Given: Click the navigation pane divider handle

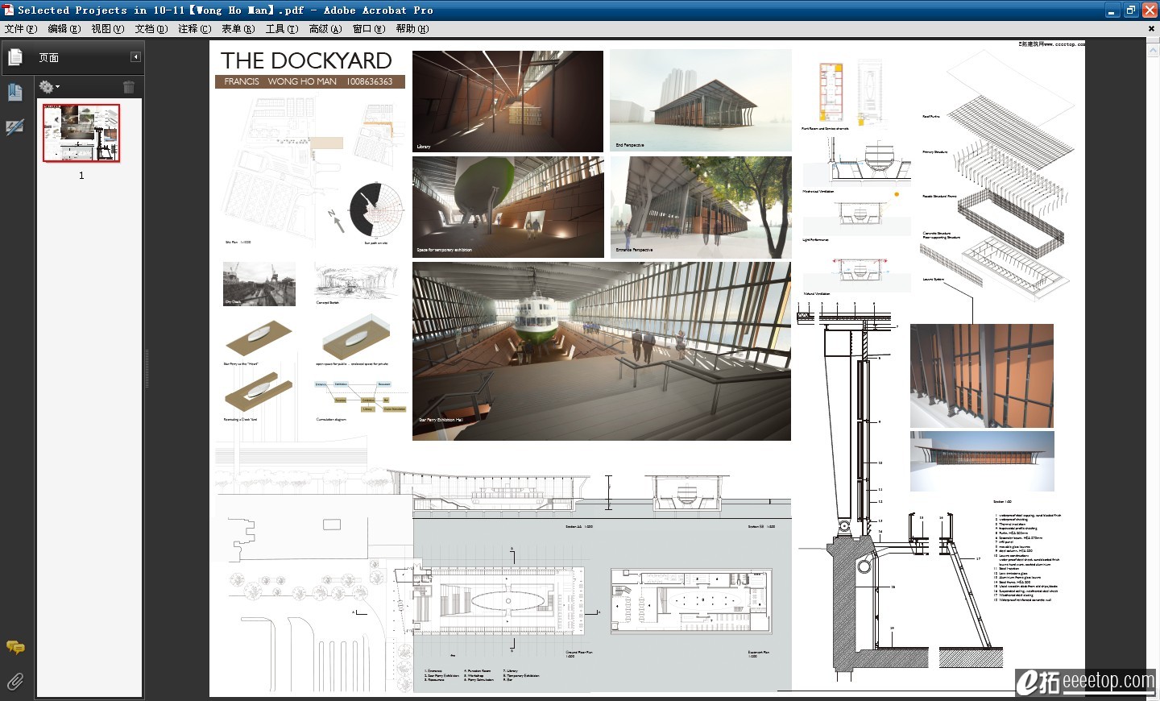Looking at the screenshot, I should 147,369.
